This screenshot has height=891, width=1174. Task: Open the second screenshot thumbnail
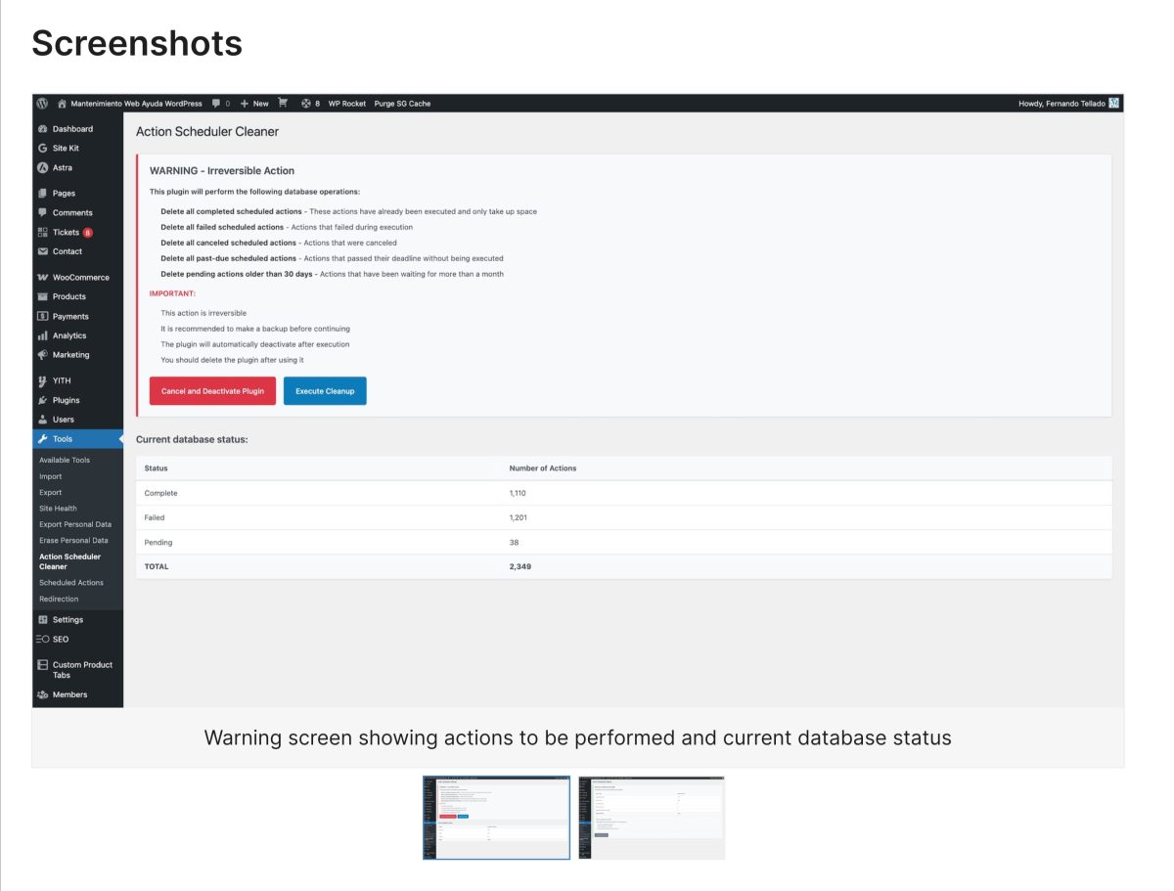pos(651,818)
